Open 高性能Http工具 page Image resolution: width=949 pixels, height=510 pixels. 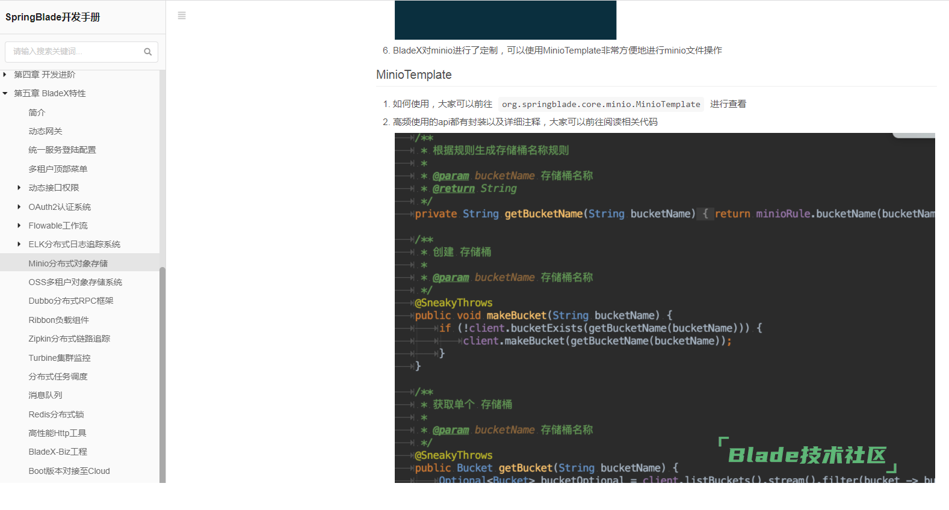[57, 433]
